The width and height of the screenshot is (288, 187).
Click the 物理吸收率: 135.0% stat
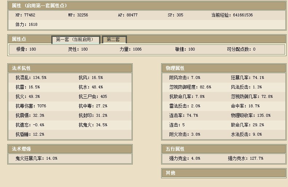(250, 115)
